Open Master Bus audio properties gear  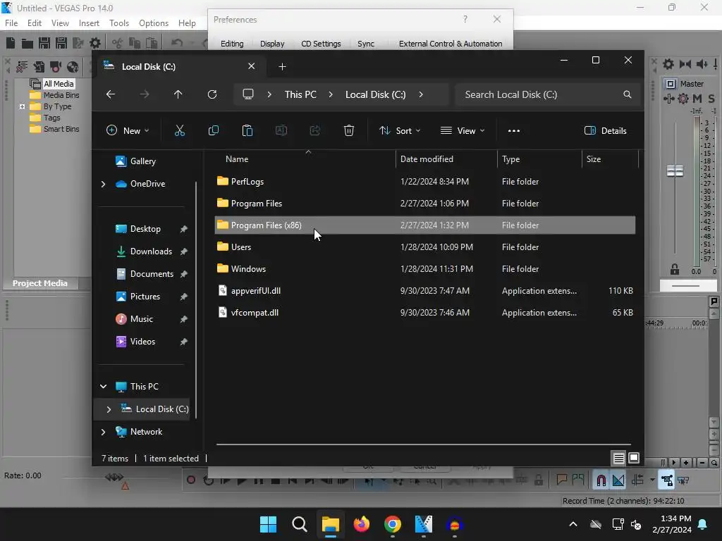point(668,64)
